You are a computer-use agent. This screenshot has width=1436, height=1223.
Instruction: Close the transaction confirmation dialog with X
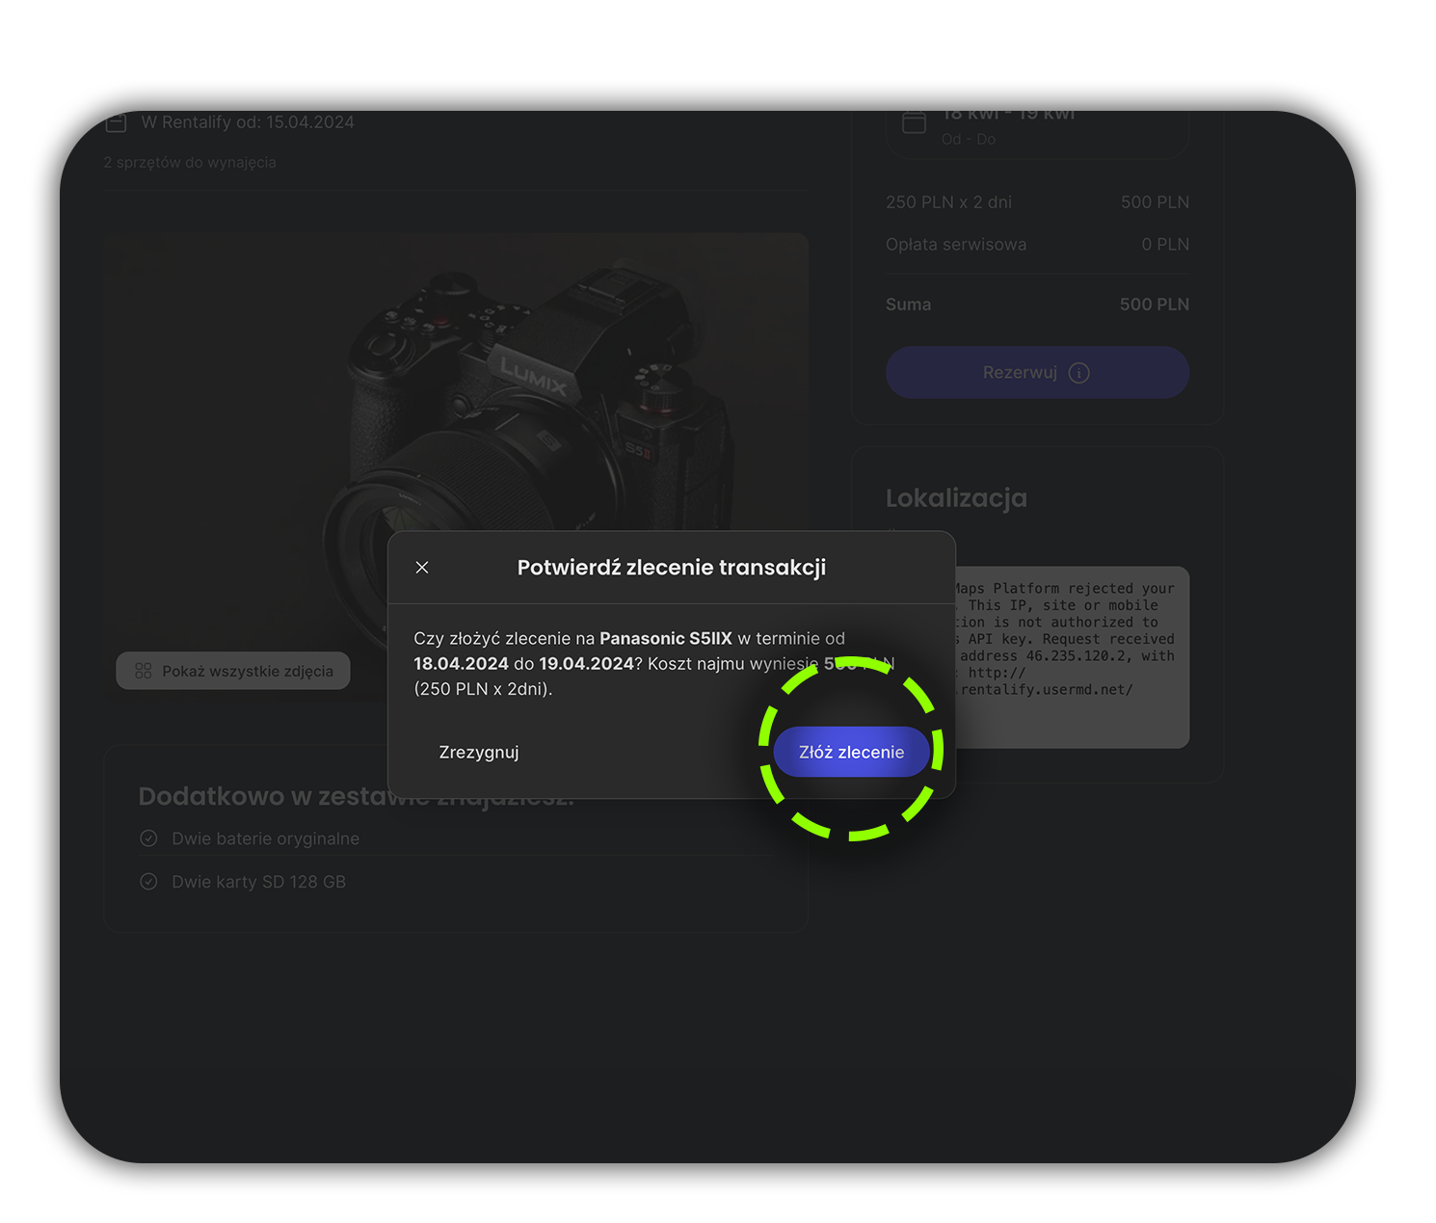coord(422,568)
